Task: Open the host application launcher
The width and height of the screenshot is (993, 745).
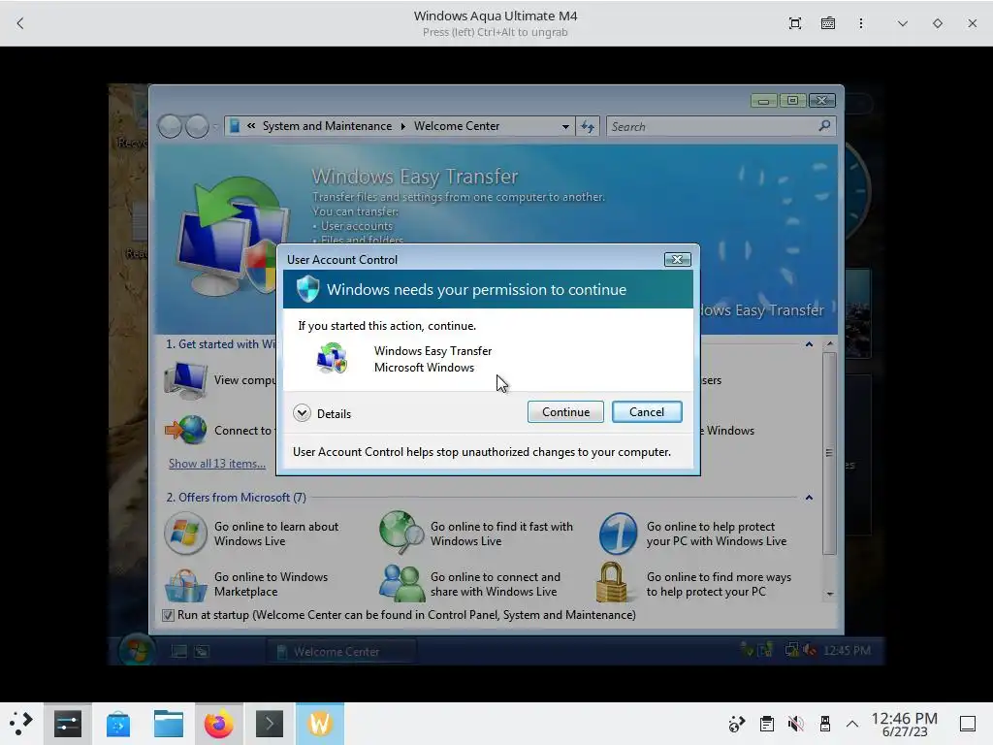Action: [x=21, y=724]
